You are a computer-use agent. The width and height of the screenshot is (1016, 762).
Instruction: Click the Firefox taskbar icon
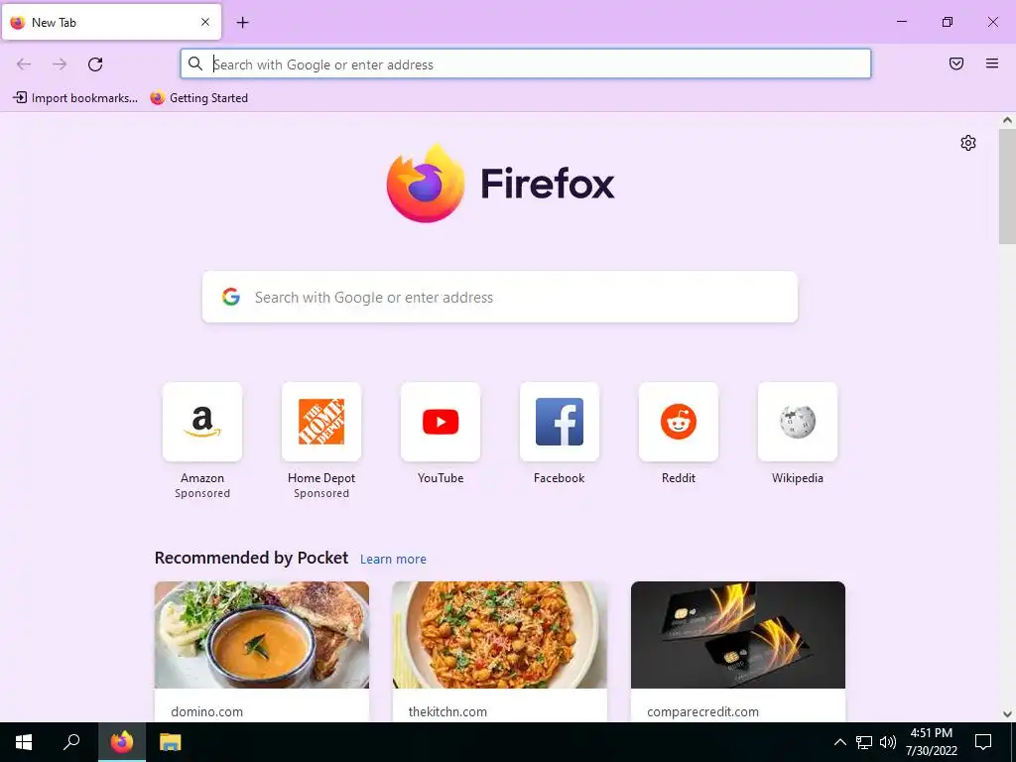click(122, 742)
